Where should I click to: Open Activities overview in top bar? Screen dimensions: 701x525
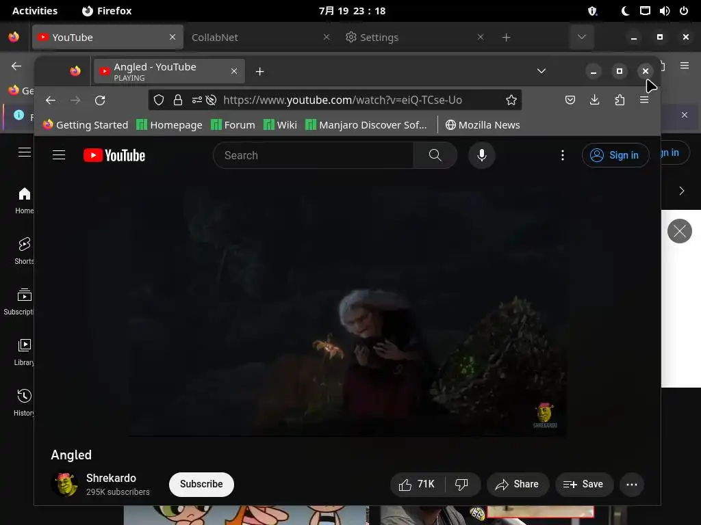pos(35,11)
